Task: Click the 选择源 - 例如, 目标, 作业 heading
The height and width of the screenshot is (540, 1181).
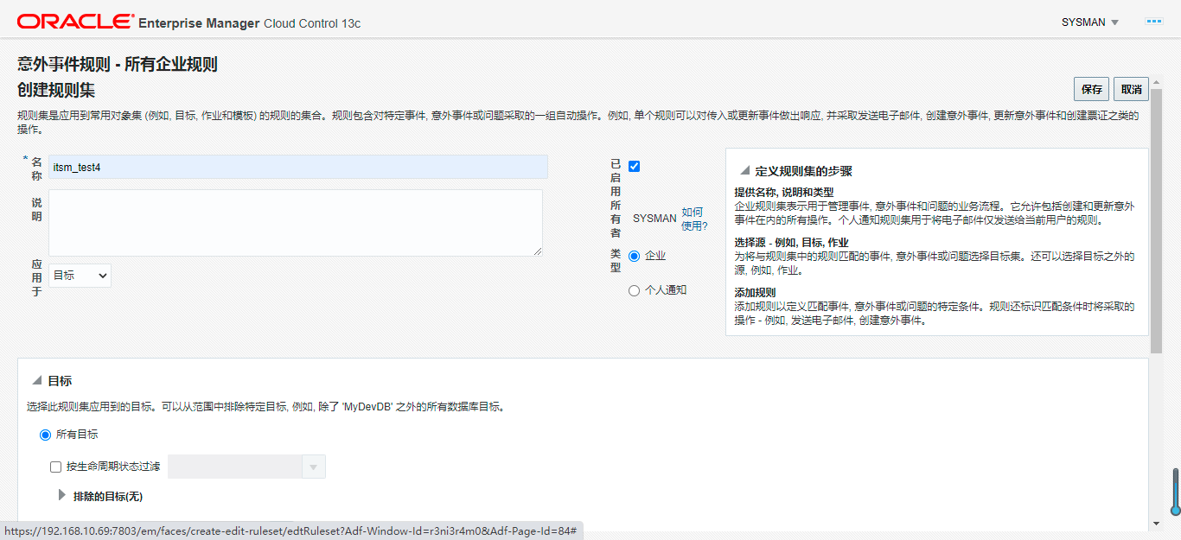Action: [792, 243]
